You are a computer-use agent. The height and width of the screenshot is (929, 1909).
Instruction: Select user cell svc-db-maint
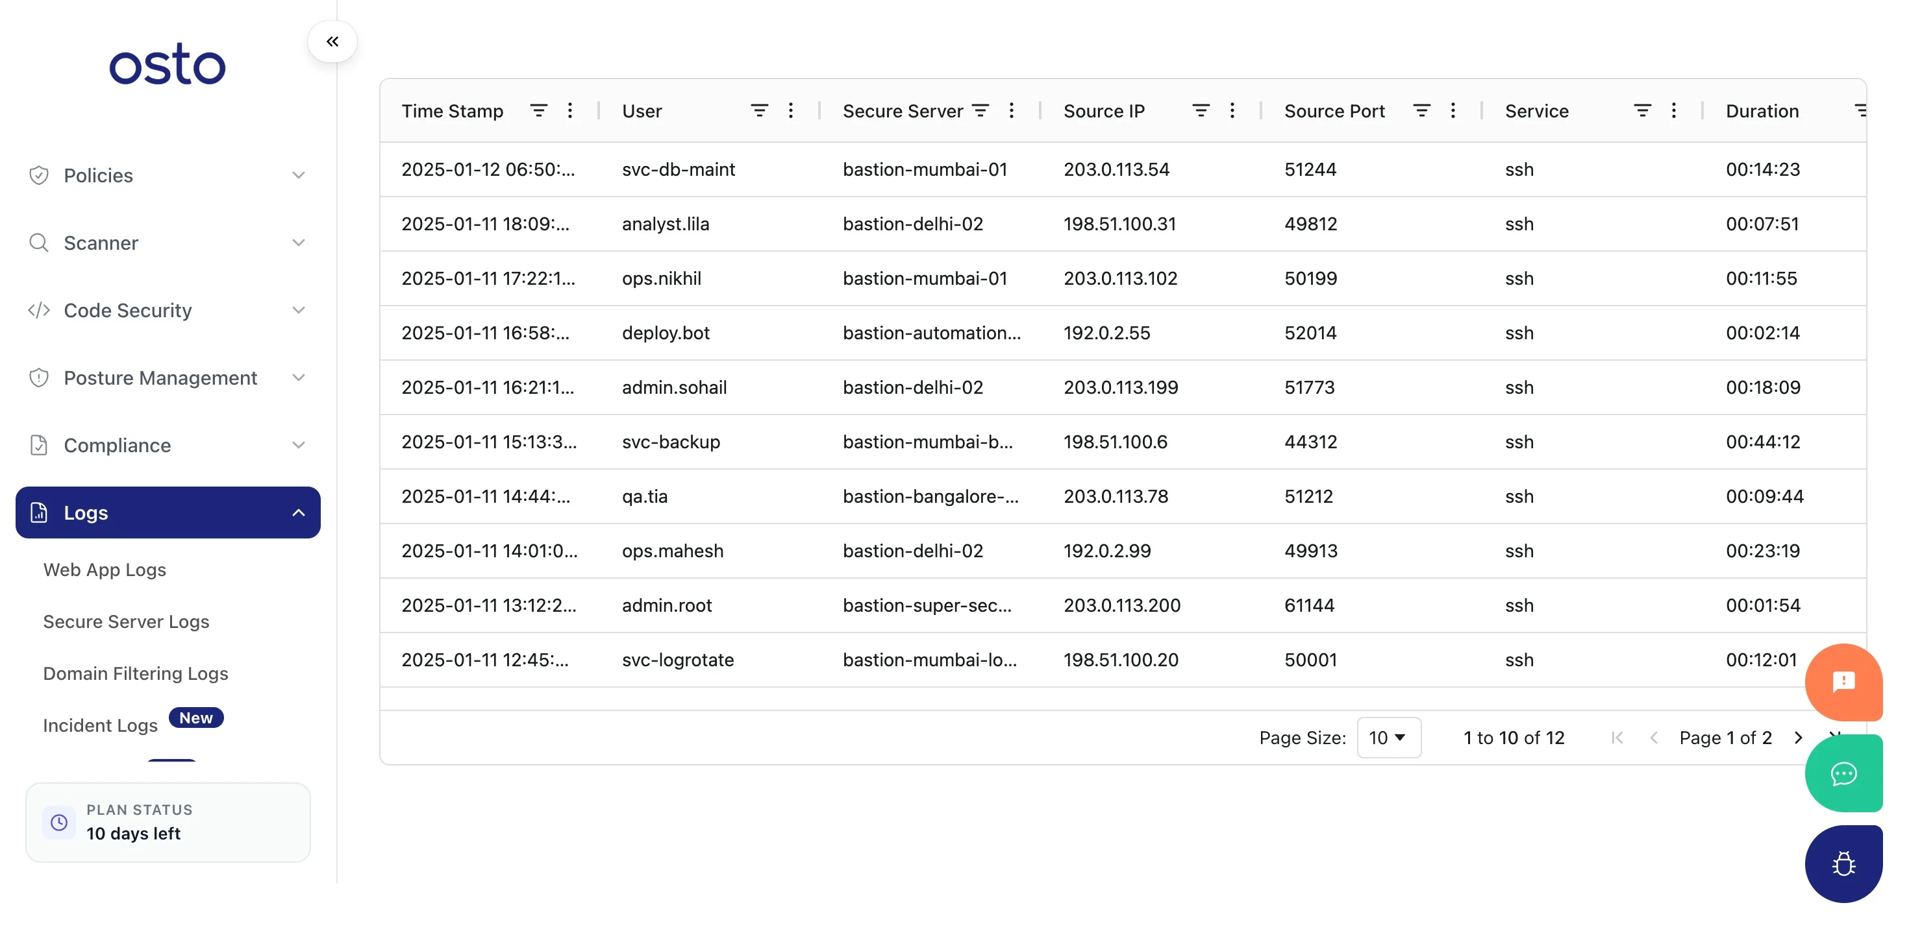[x=678, y=169]
